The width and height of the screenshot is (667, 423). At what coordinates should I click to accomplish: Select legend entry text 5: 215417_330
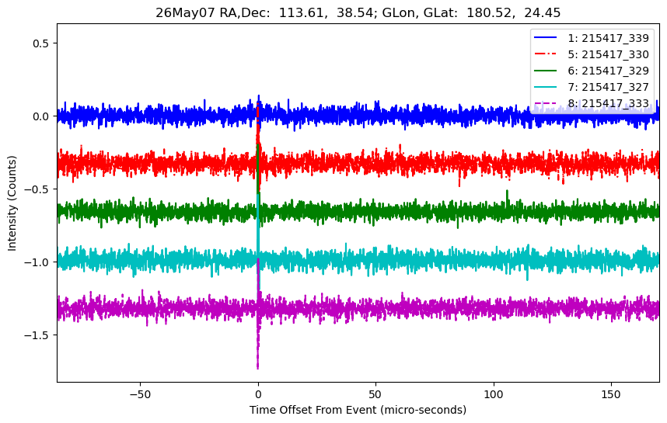pyautogui.click(x=608, y=54)
